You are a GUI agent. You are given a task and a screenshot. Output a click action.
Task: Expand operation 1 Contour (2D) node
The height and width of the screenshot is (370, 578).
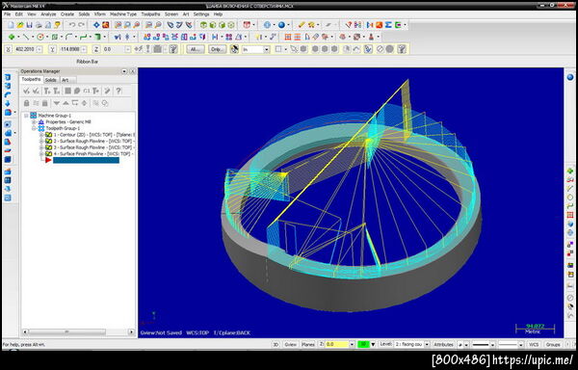tap(41, 135)
